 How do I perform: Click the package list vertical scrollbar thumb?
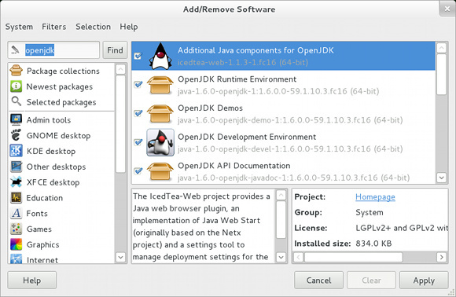442,74
